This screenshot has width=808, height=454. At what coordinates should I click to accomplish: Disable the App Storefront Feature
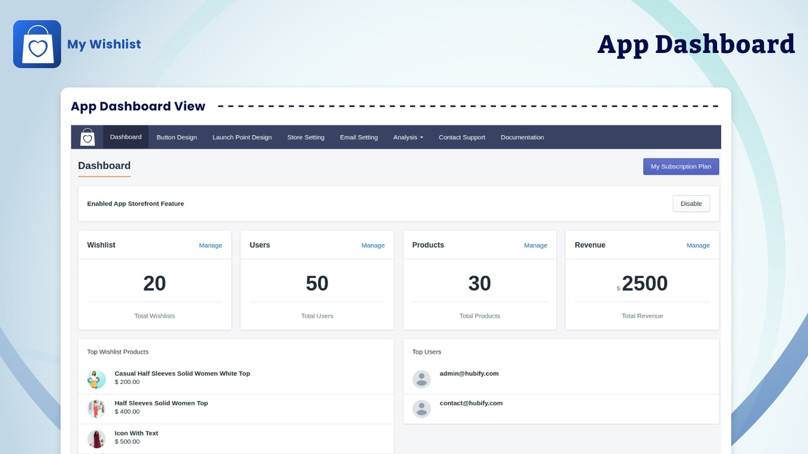point(691,203)
